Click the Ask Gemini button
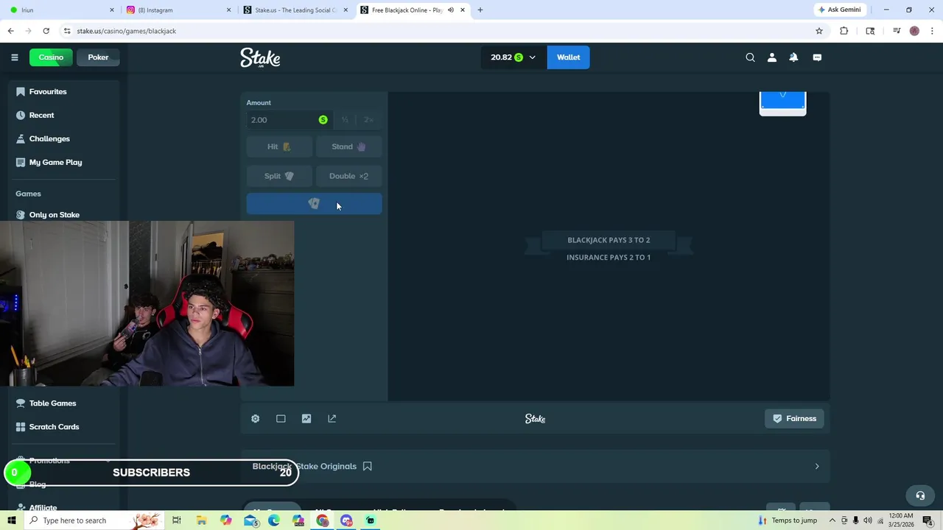 (839, 10)
